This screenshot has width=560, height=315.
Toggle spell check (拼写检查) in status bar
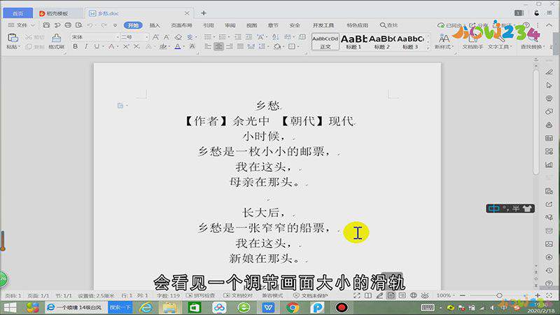200,295
